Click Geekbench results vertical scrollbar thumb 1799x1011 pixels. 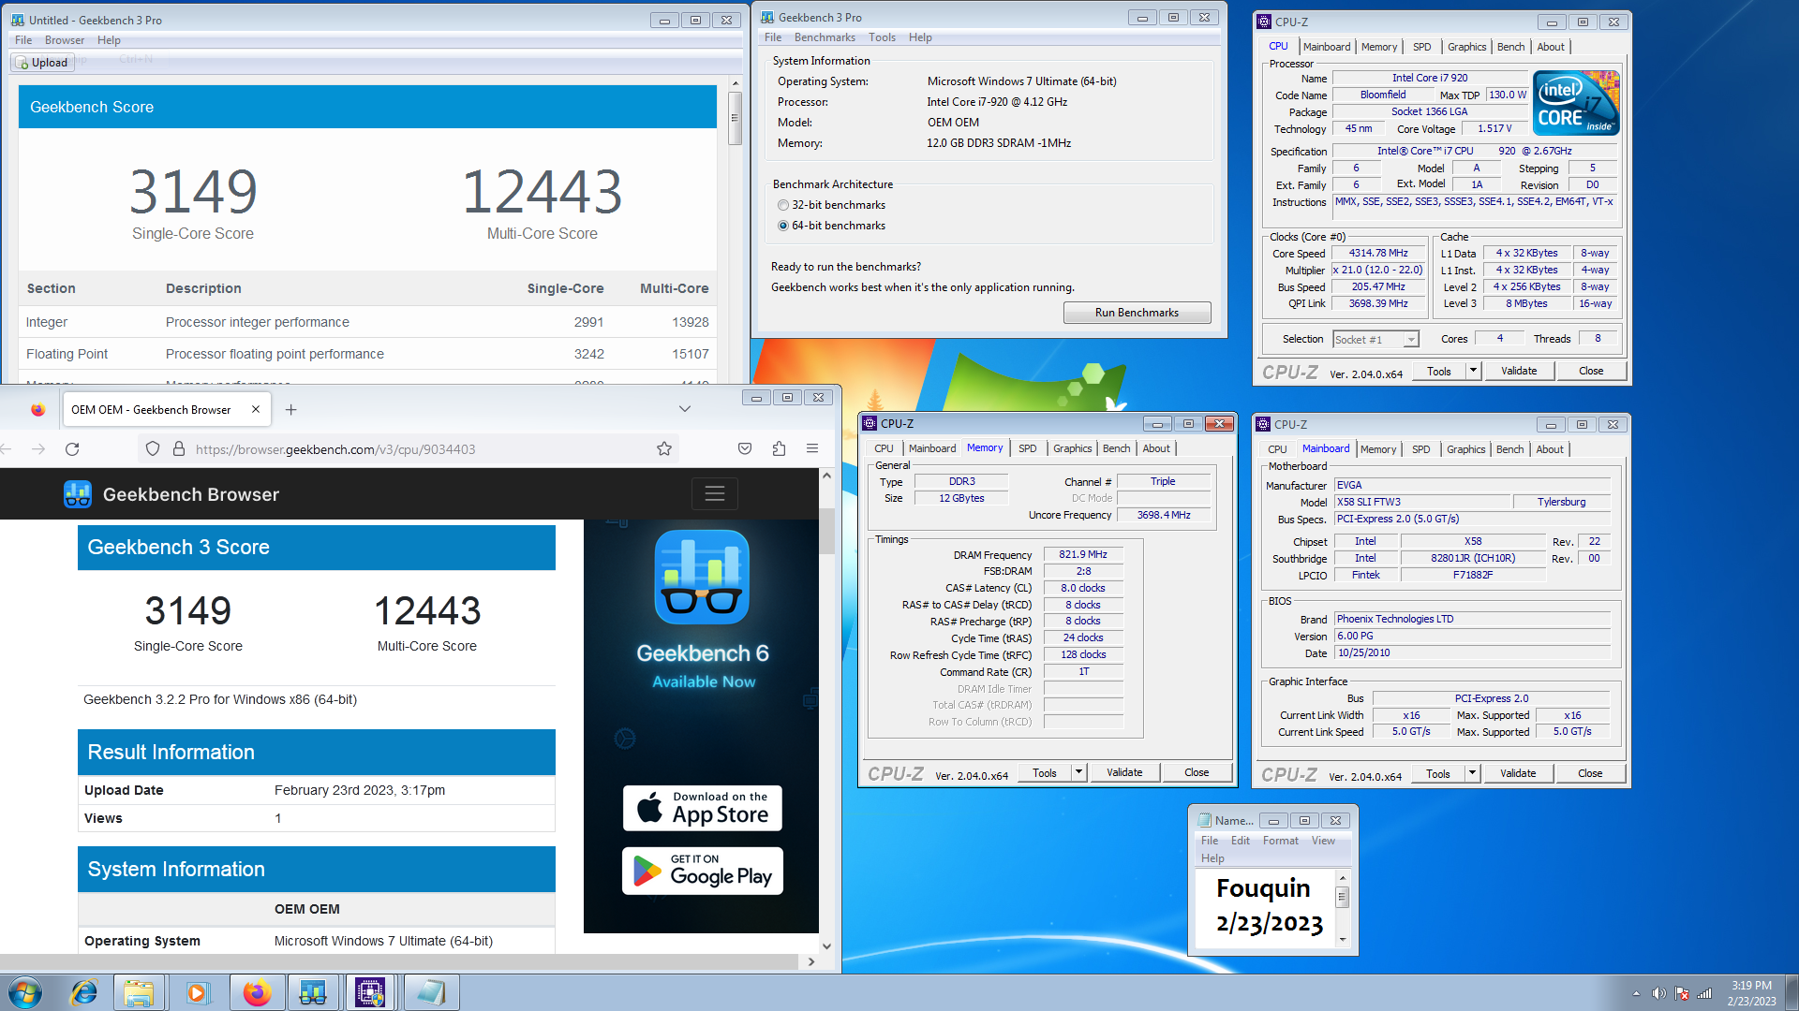(x=736, y=117)
